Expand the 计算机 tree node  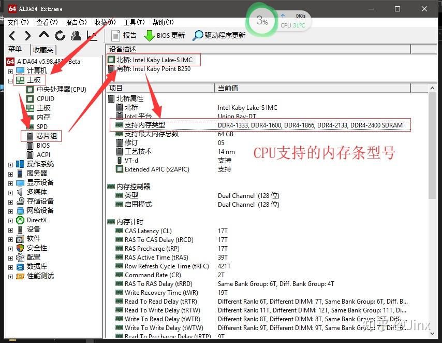click(10, 70)
